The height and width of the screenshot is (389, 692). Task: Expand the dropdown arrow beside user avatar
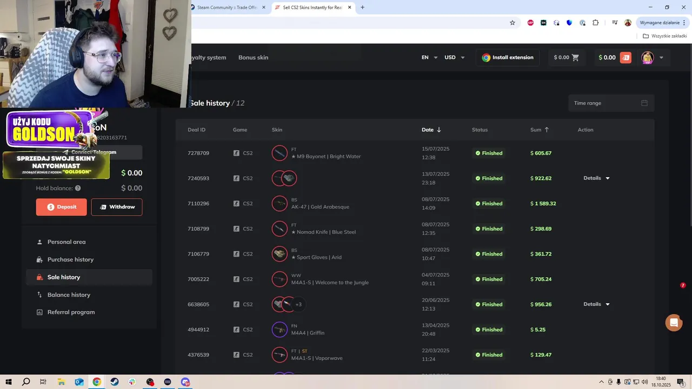coord(661,58)
